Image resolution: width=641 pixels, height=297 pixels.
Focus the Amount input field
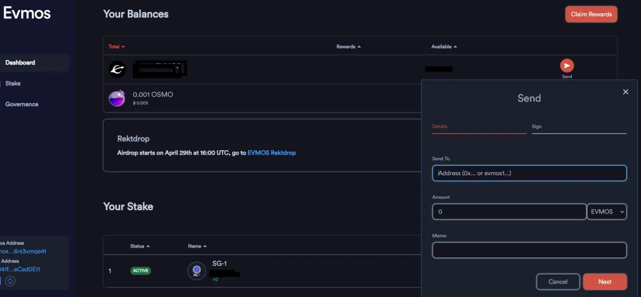tap(509, 212)
